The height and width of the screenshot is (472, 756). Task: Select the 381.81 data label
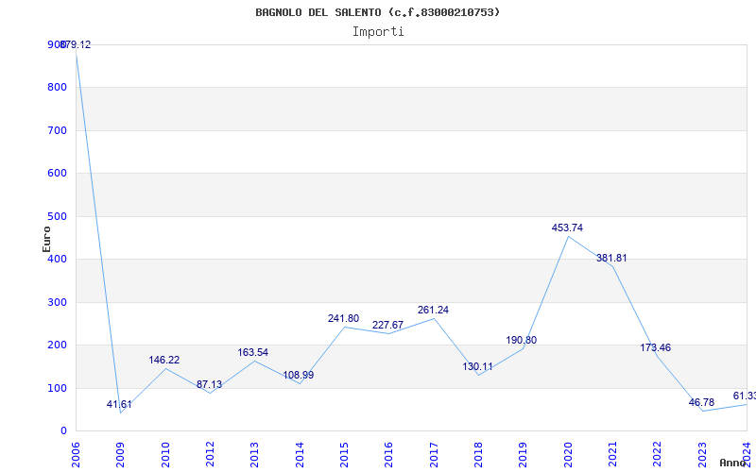click(x=611, y=258)
